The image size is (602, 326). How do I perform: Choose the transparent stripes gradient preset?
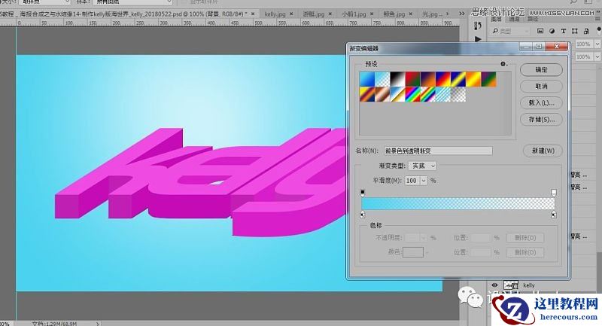click(443, 94)
